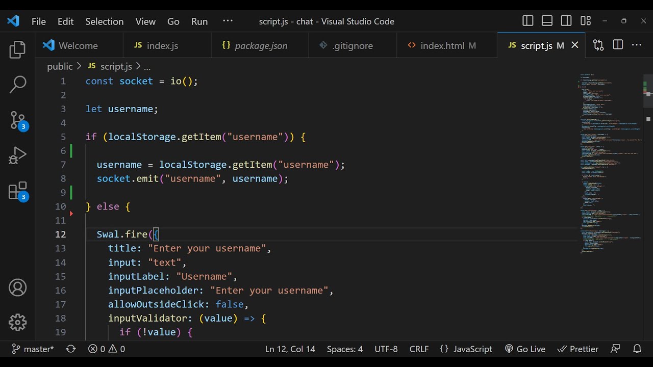Toggle Secondary Side Bar layout button
The width and height of the screenshot is (653, 367).
point(566,21)
